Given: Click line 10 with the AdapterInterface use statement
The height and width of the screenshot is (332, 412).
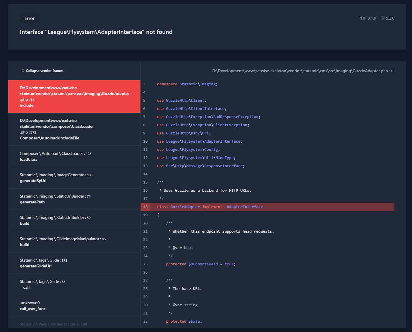Looking at the screenshot, I should click(204, 141).
